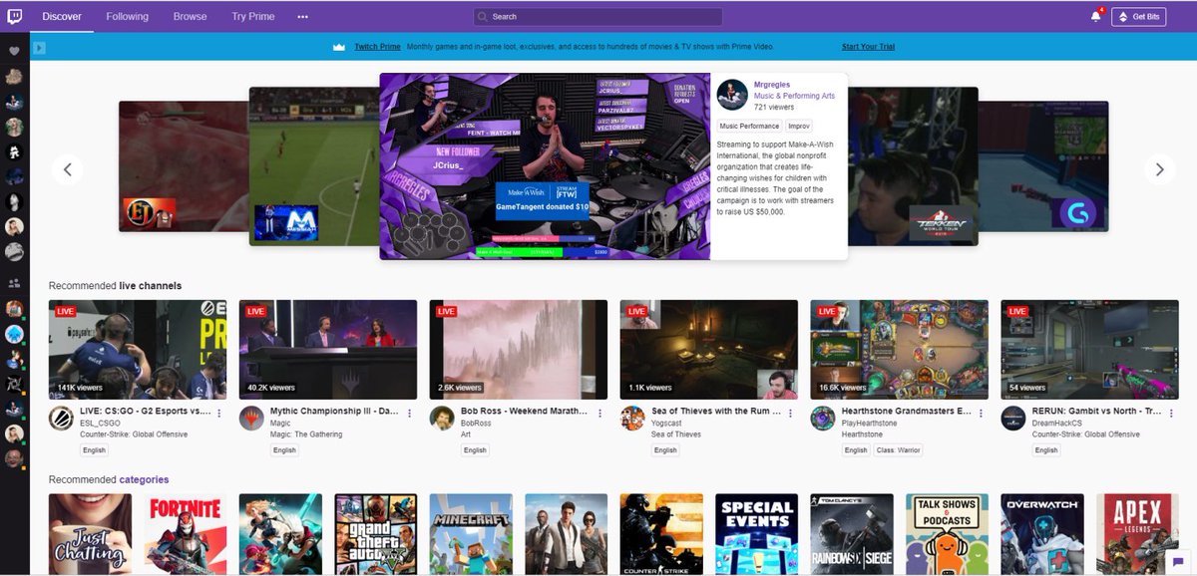Open the Fortnite category
This screenshot has height=576, width=1197.
[x=186, y=534]
